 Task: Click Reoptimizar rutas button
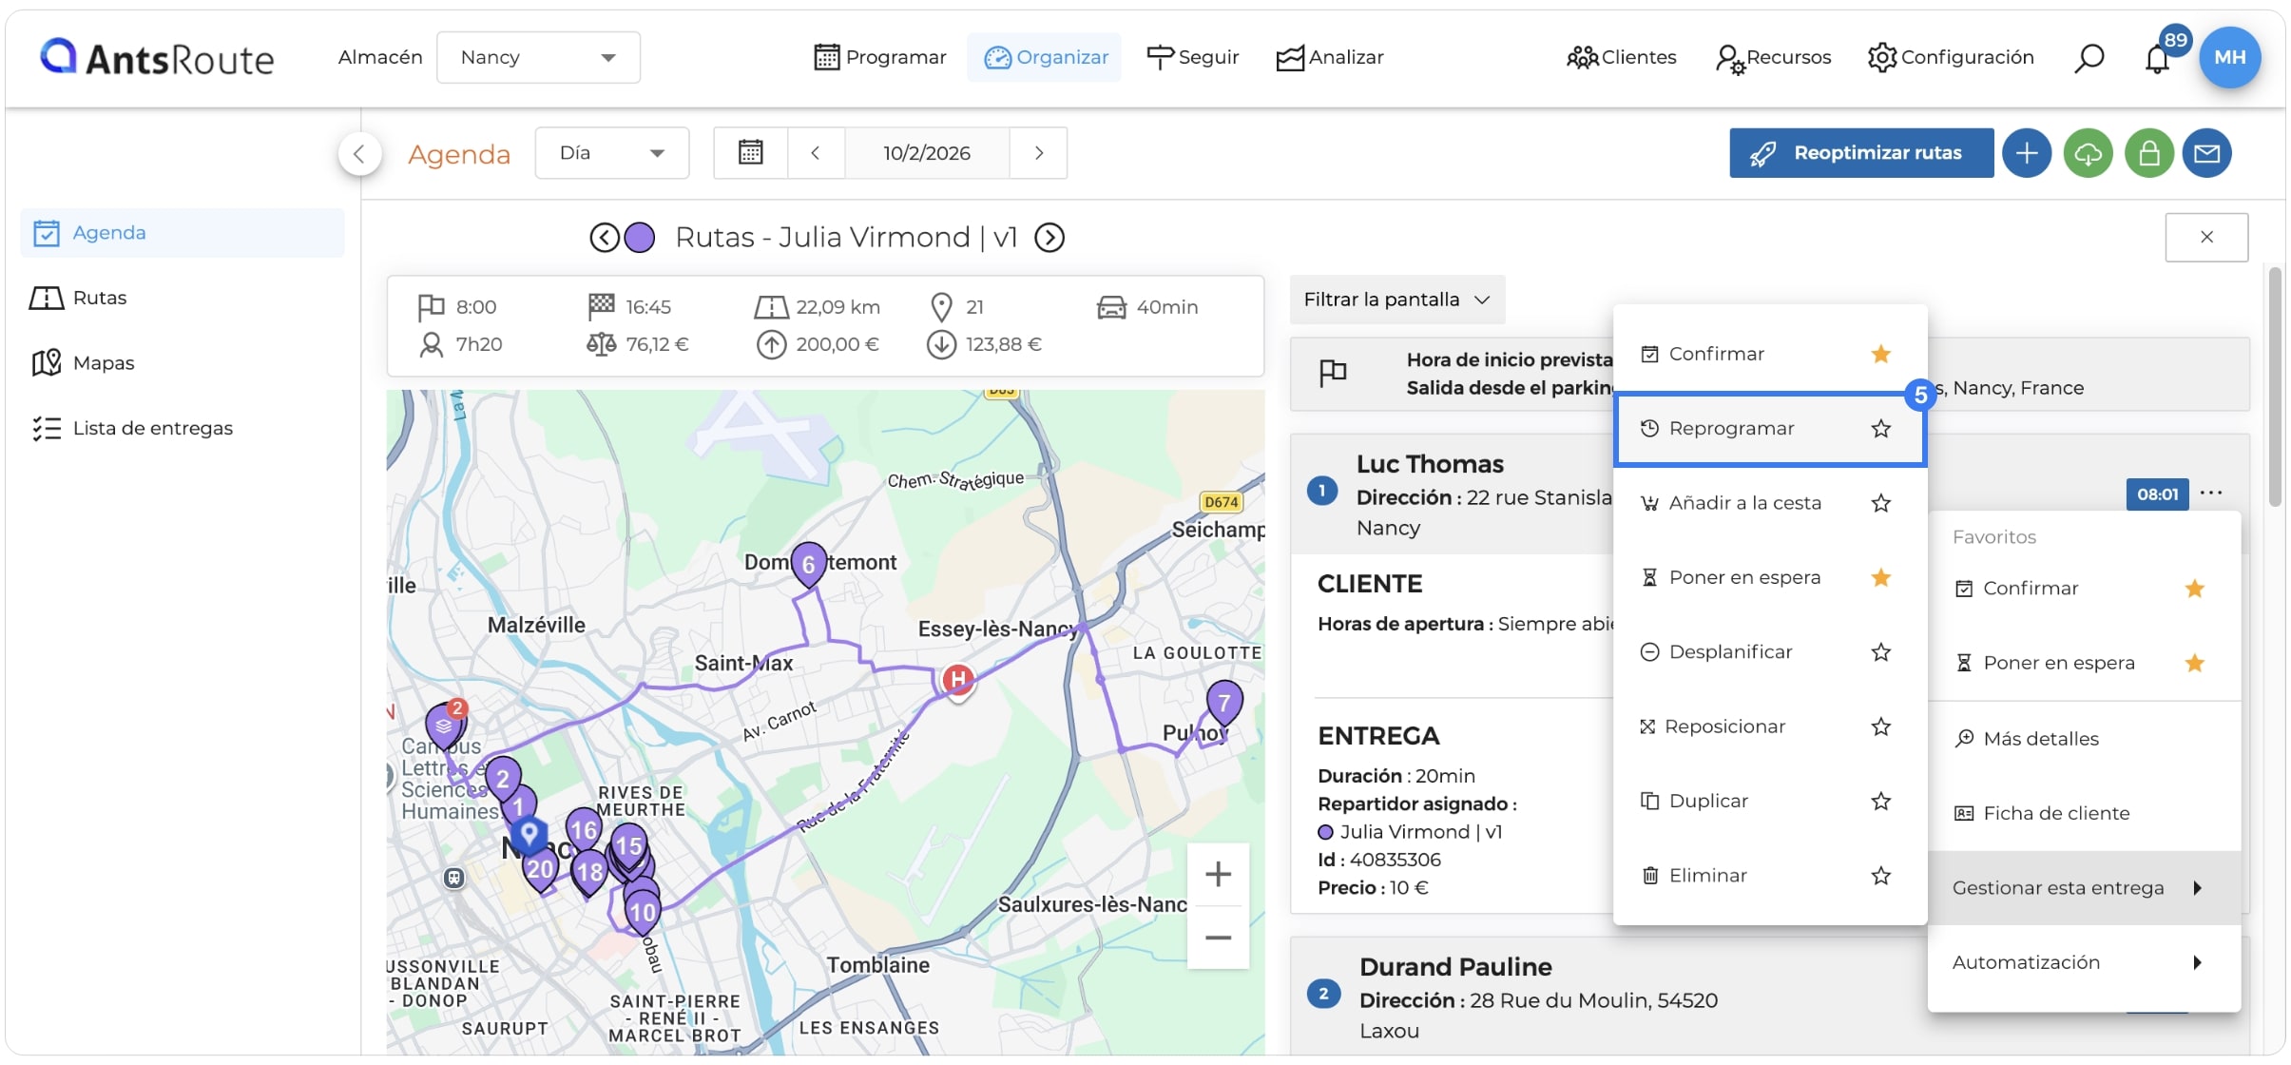point(1860,153)
